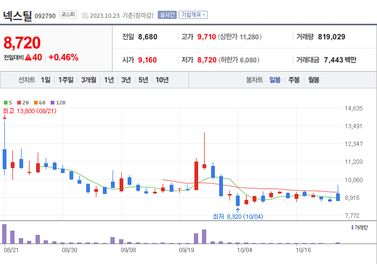Click the 상한가 11,280 text
377x264 pixels.
[240, 37]
